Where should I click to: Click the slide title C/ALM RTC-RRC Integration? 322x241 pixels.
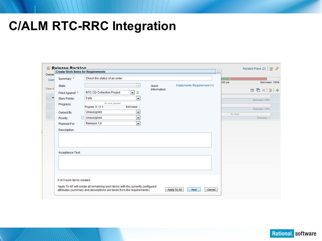(x=93, y=26)
